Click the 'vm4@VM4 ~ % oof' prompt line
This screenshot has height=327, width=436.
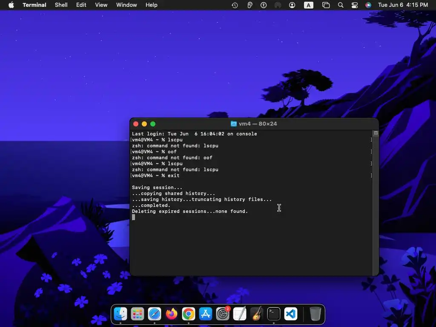point(154,152)
